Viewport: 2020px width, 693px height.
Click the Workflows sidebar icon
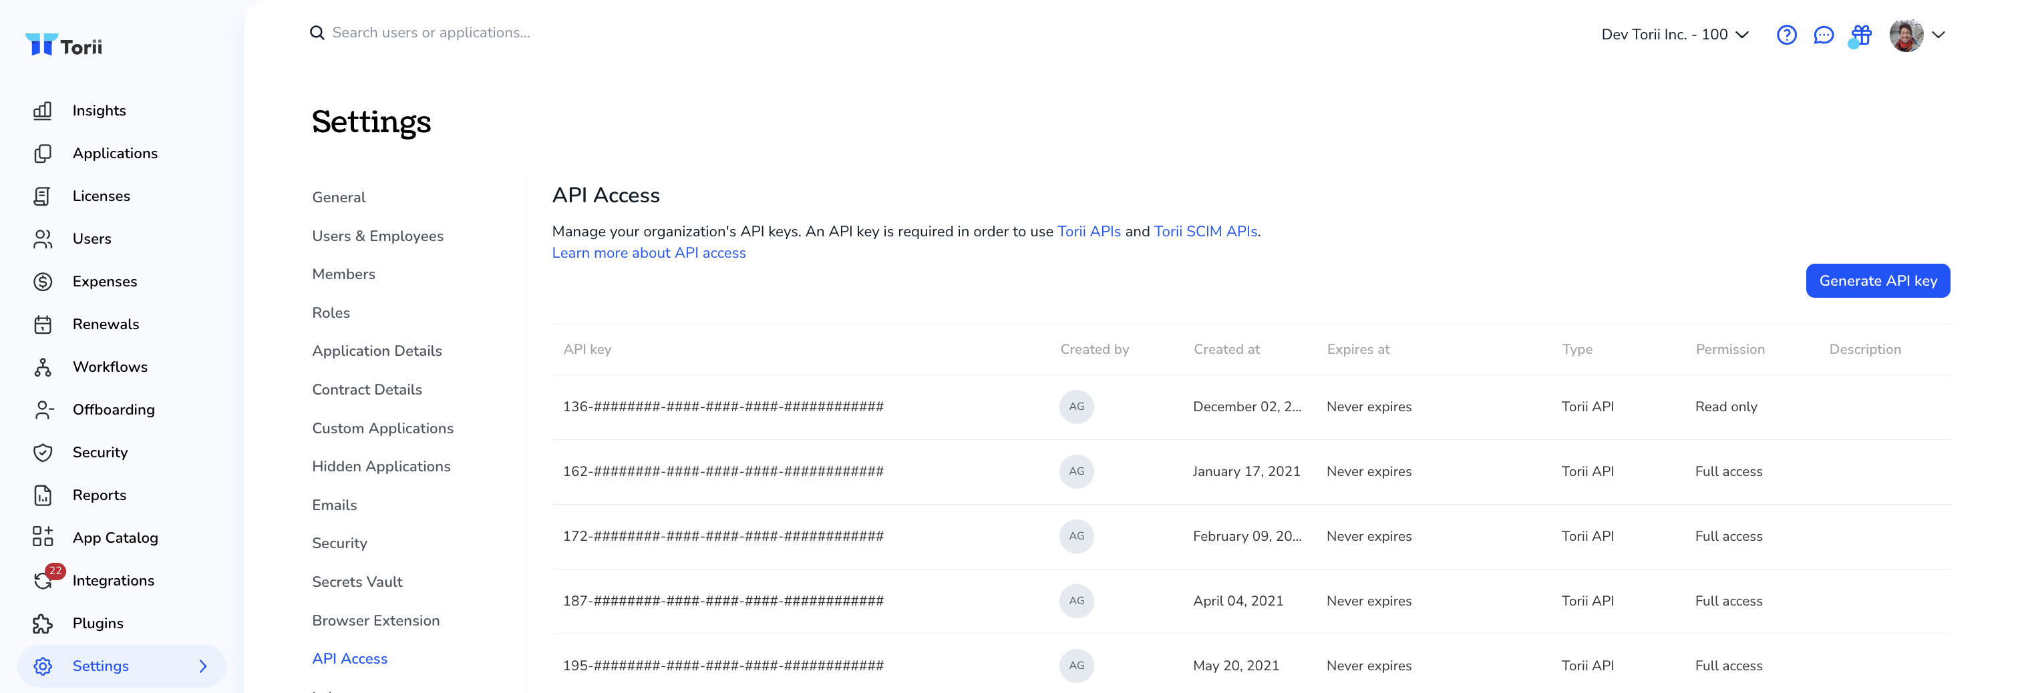[x=42, y=367]
